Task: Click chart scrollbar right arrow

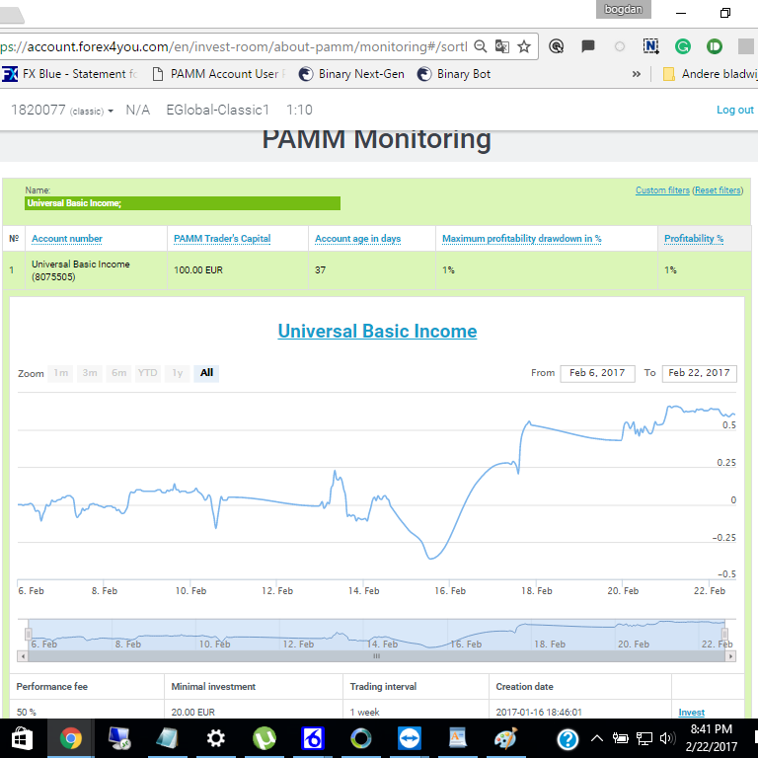Action: [x=730, y=656]
